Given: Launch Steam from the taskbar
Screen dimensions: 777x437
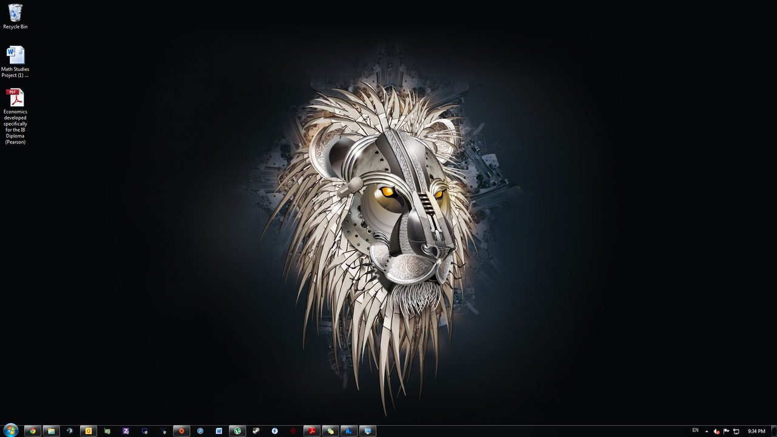Looking at the screenshot, I should point(256,431).
